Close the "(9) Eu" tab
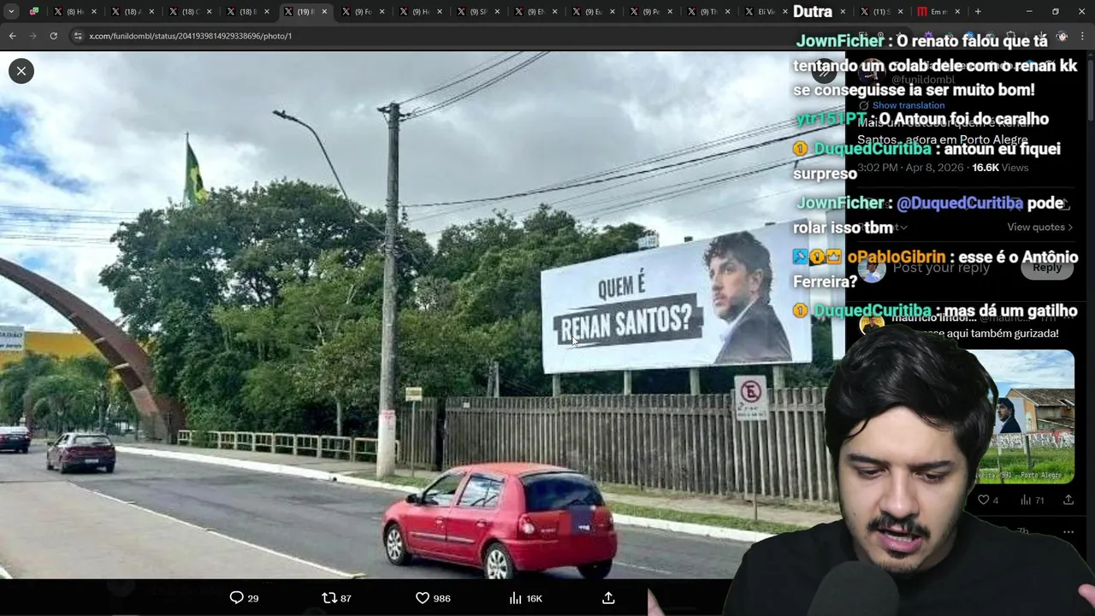The image size is (1095, 616). pyautogui.click(x=612, y=11)
